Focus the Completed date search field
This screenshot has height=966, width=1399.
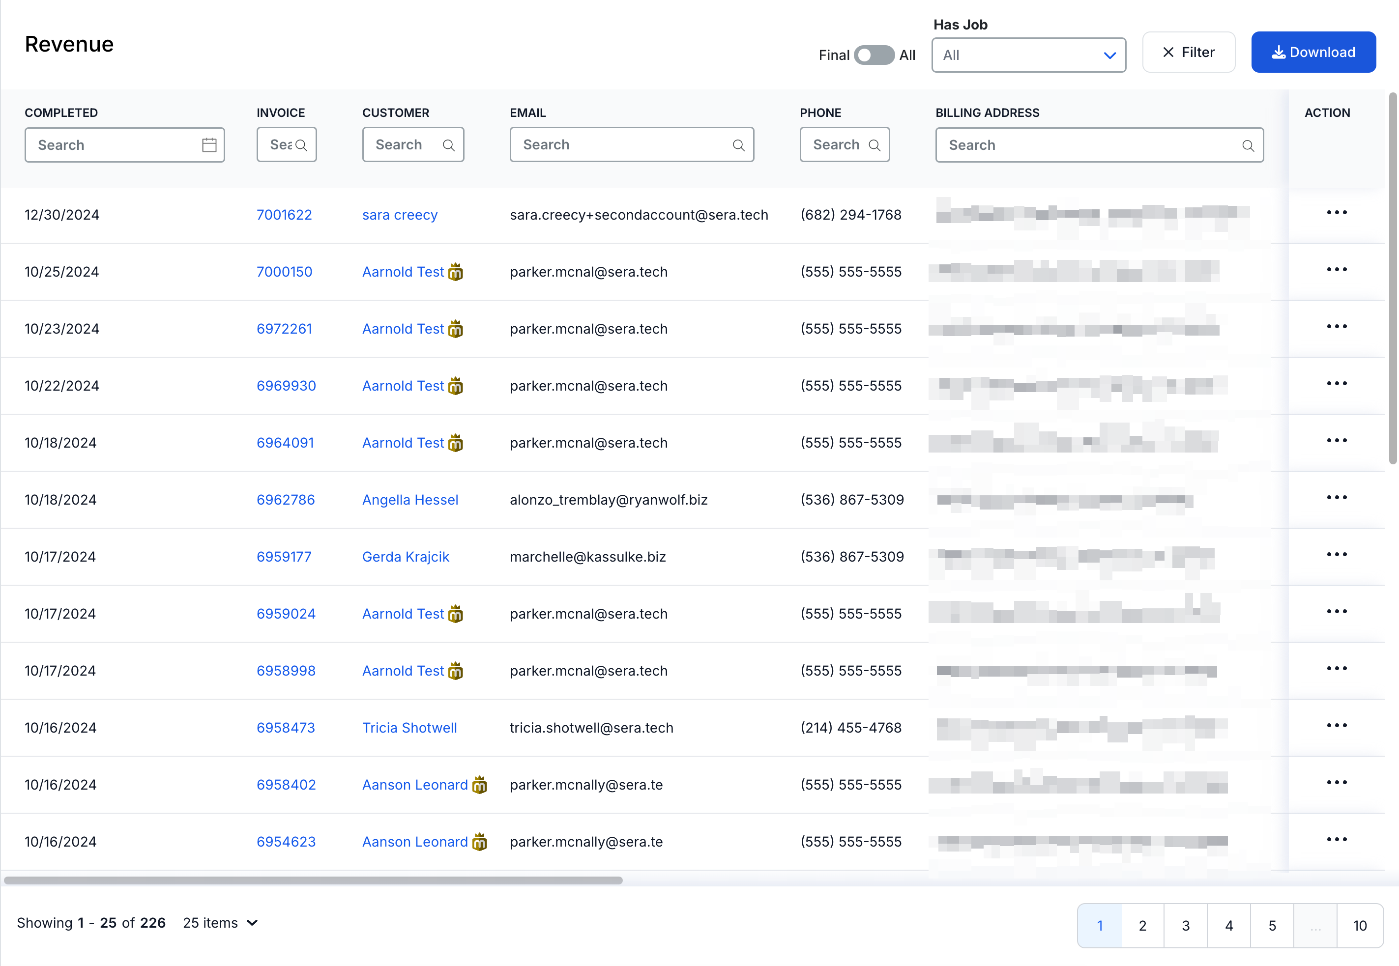coord(124,145)
